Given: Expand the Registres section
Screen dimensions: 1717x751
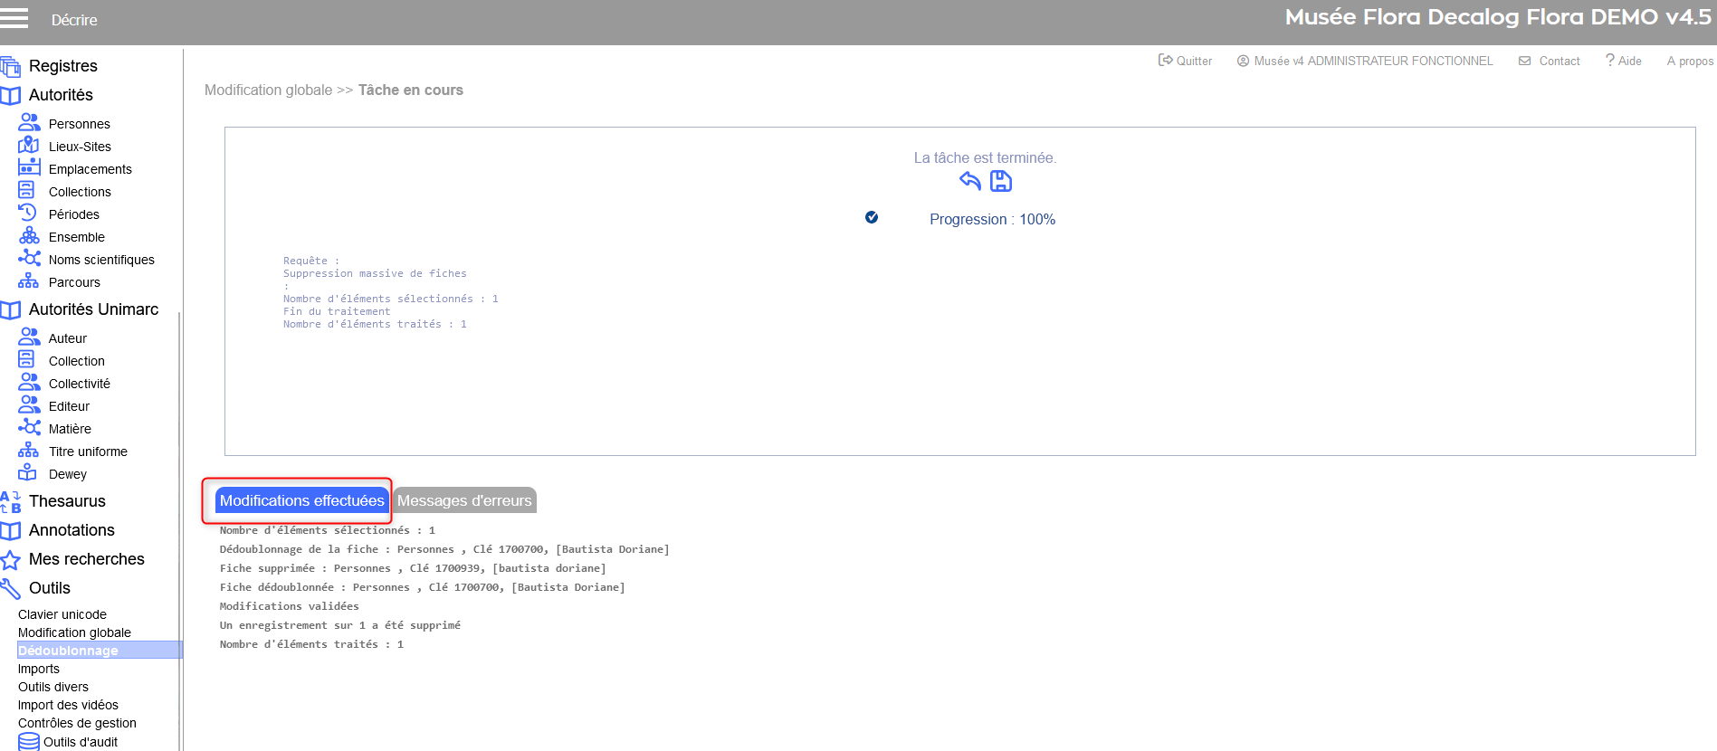Looking at the screenshot, I should [62, 66].
